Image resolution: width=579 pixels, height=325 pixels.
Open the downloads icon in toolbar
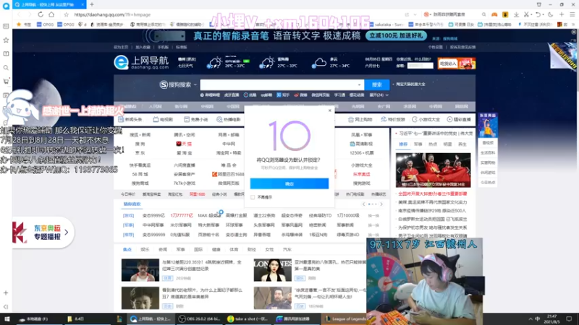pos(516,14)
